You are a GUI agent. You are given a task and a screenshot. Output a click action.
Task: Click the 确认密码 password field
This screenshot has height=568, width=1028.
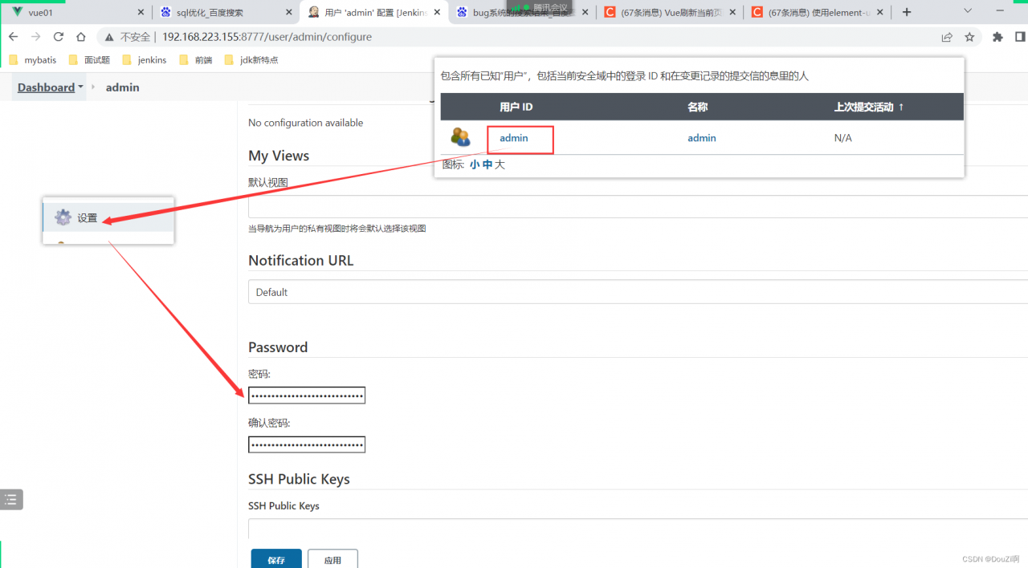pyautogui.click(x=307, y=444)
